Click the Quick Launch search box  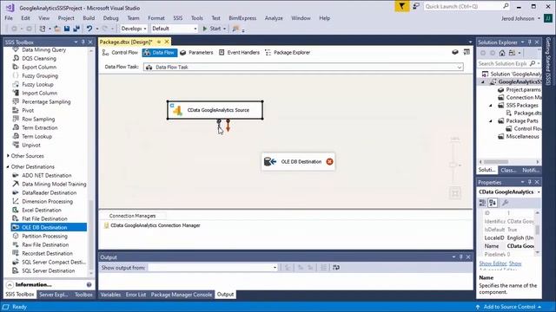pyautogui.click(x=467, y=6)
